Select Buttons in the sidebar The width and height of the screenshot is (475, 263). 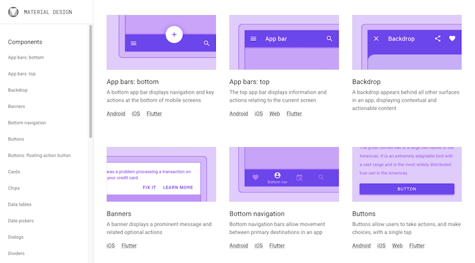tap(16, 139)
